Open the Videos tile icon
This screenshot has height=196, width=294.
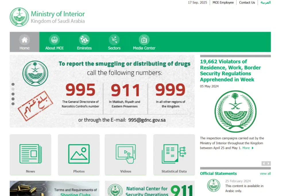point(125,154)
